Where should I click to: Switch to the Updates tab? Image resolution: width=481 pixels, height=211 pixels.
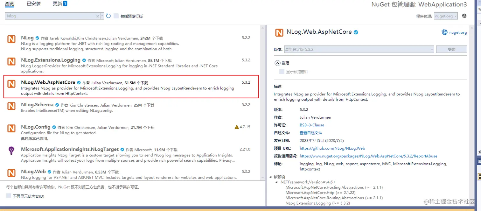point(60,4)
